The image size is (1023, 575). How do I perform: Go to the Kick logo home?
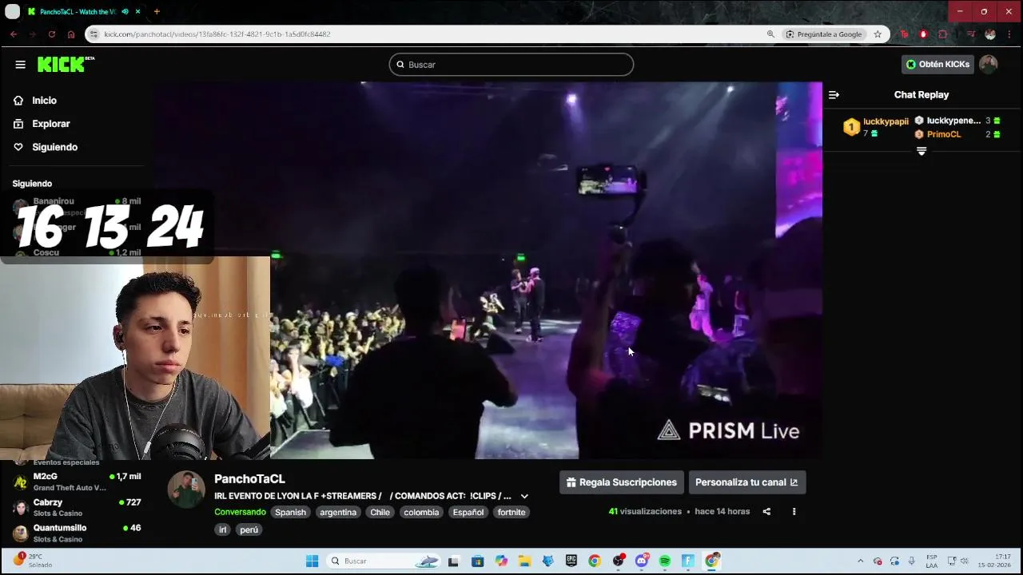[66, 65]
